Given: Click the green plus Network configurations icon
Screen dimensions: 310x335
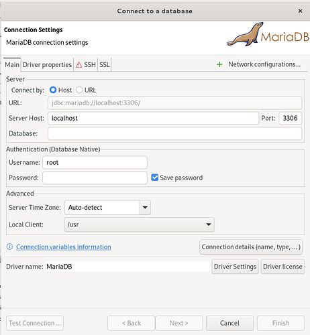Looking at the screenshot, I should (x=219, y=64).
